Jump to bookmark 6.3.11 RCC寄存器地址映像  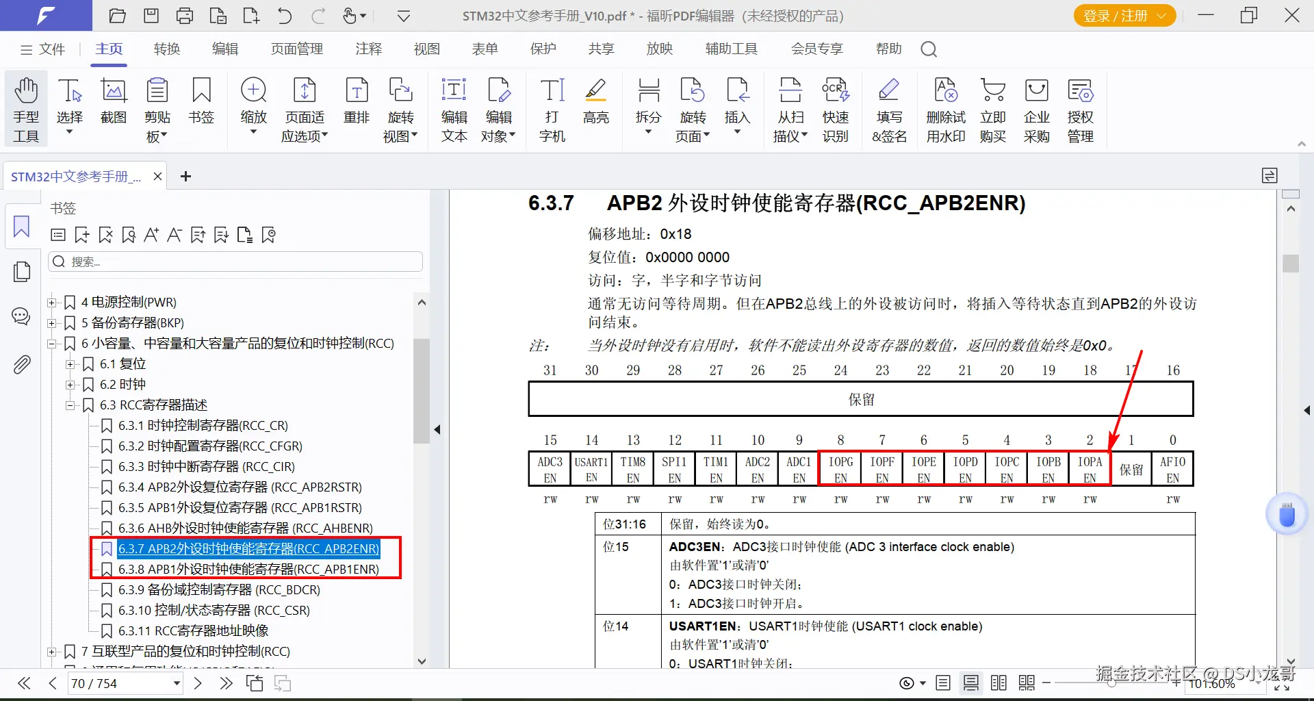194,631
